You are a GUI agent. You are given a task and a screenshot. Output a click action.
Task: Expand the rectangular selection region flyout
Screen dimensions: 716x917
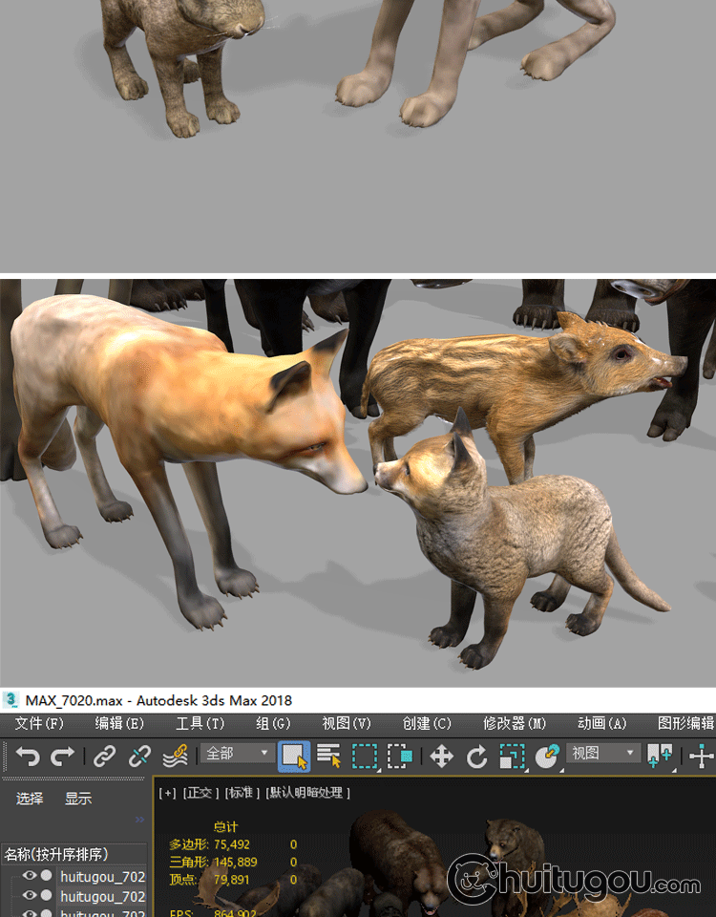pyautogui.click(x=365, y=757)
